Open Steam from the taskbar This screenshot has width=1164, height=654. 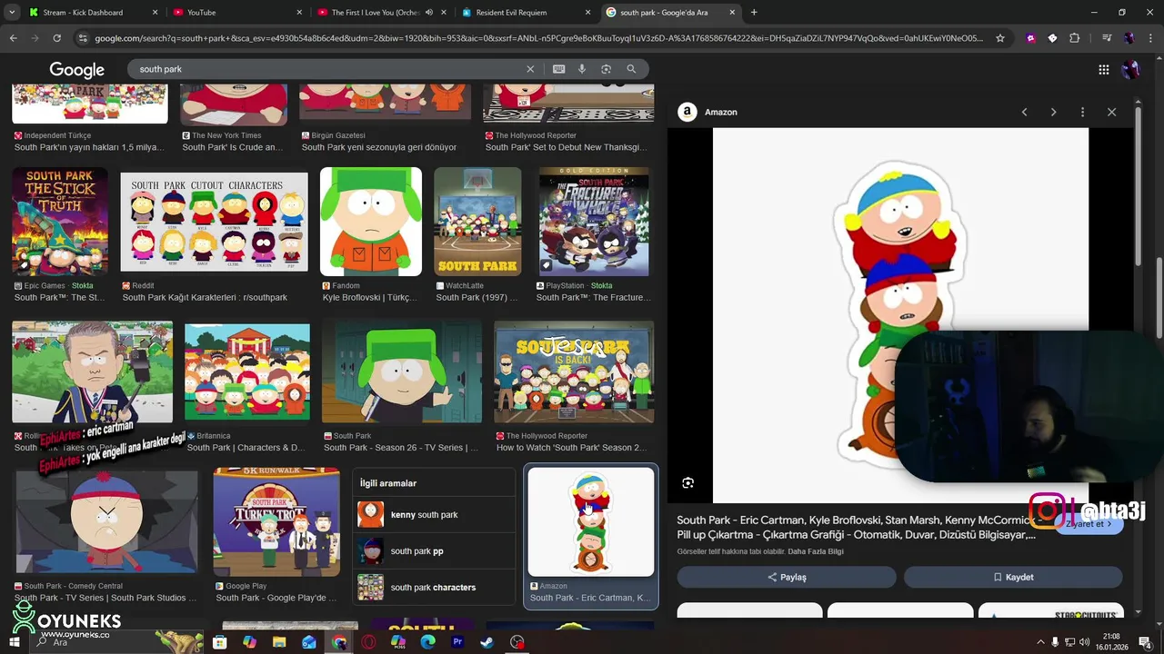[x=487, y=642]
